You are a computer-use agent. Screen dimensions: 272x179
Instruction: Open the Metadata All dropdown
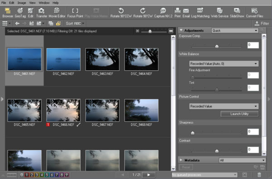[243, 160]
